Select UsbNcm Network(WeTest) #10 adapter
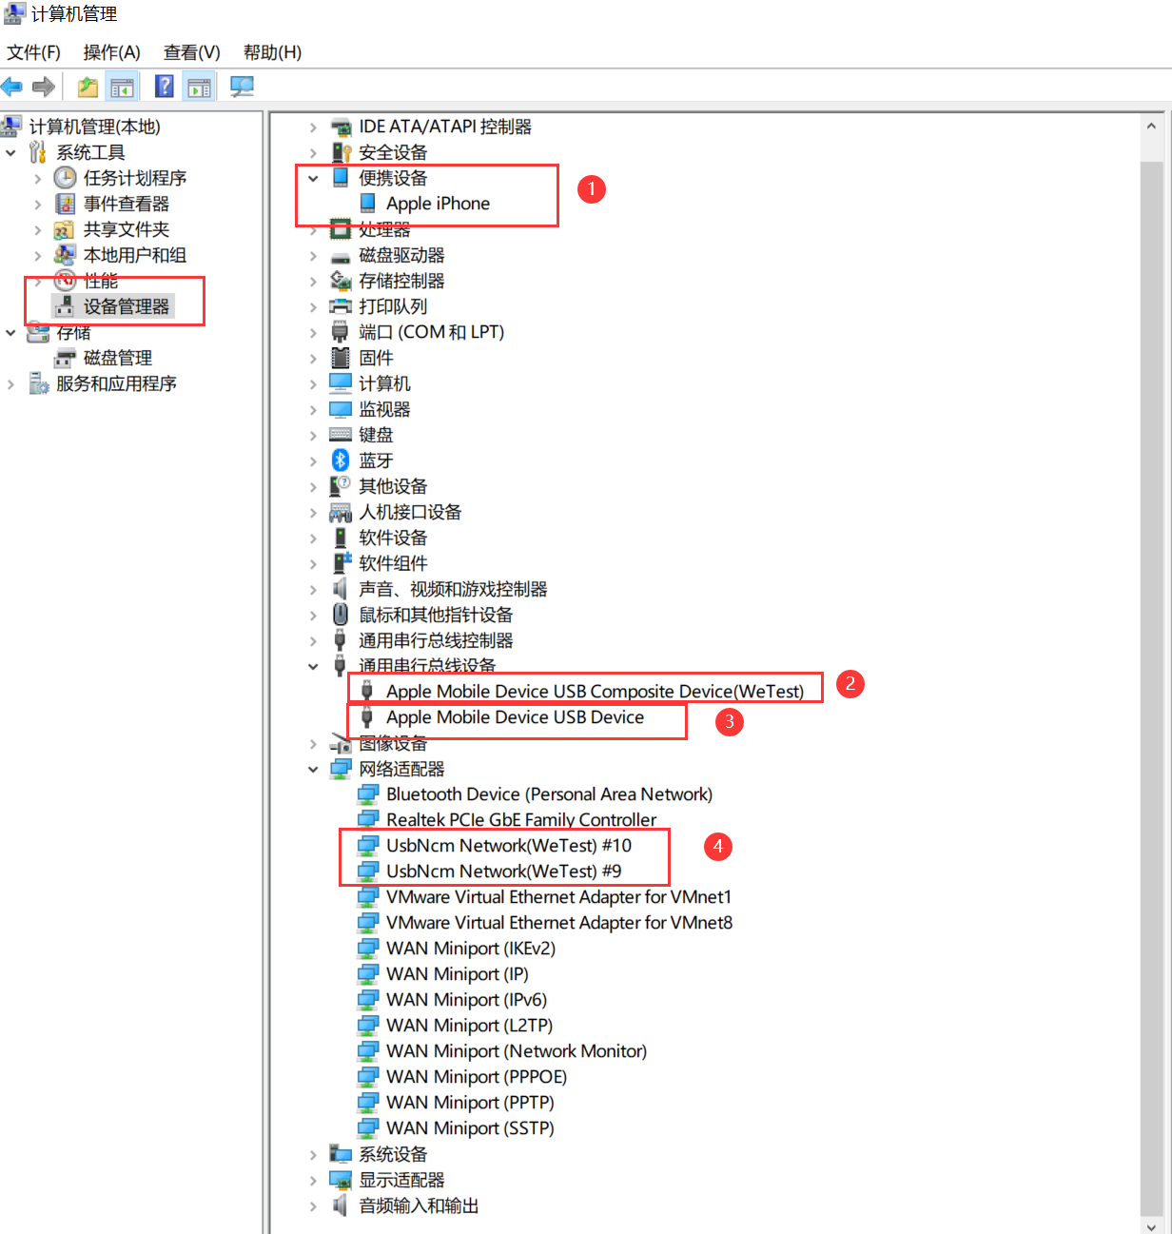Image resolution: width=1172 pixels, height=1234 pixels. coord(508,845)
